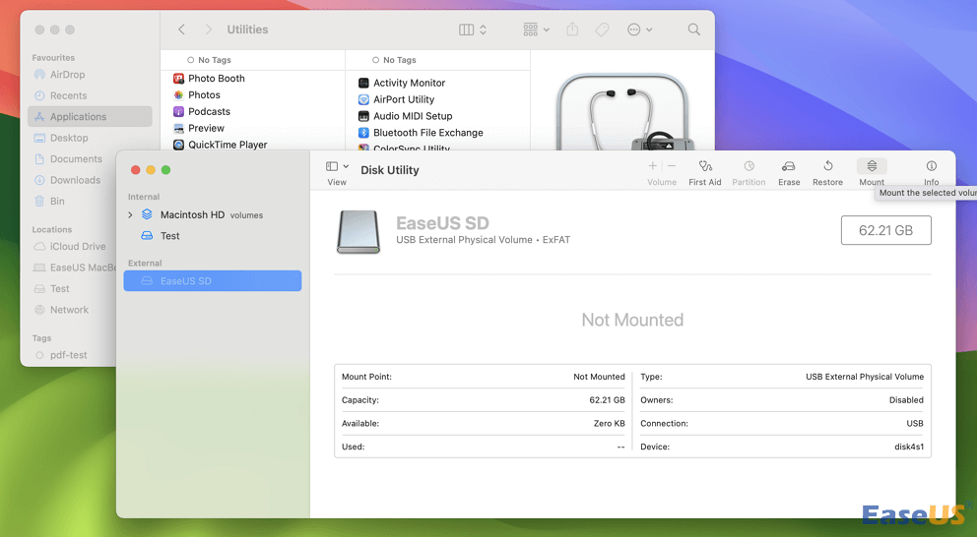Click the Restore toolbar icon

click(x=827, y=167)
